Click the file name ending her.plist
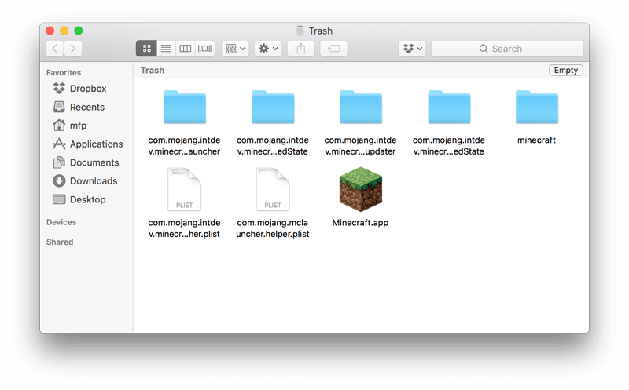The image size is (629, 390). coord(184,228)
